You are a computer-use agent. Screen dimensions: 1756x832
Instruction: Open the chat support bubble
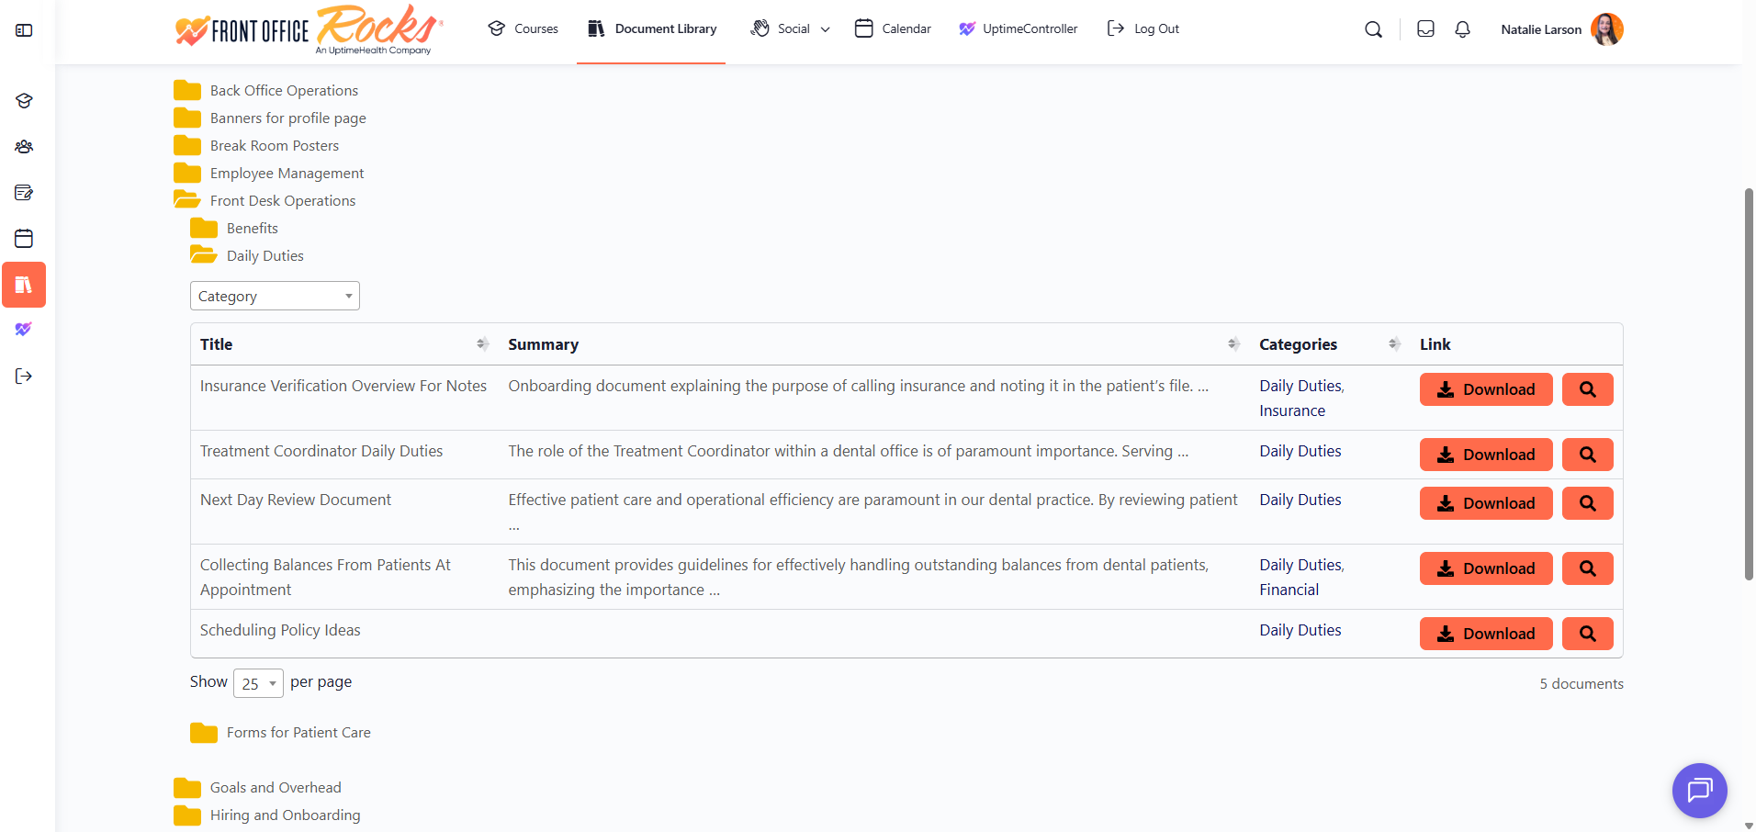(x=1699, y=790)
